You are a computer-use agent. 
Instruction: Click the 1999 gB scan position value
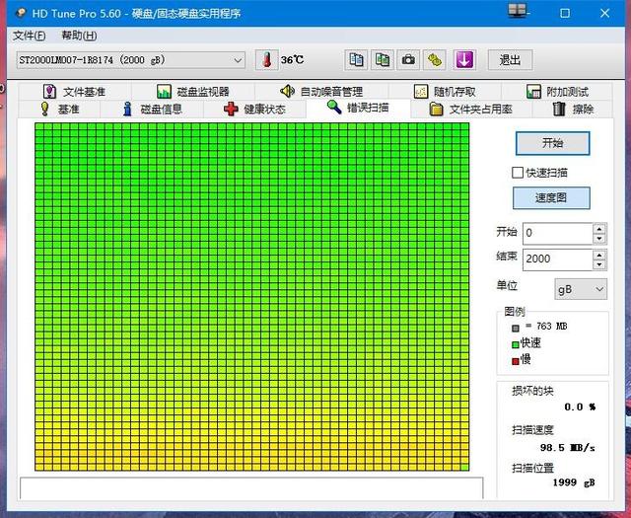click(x=574, y=482)
